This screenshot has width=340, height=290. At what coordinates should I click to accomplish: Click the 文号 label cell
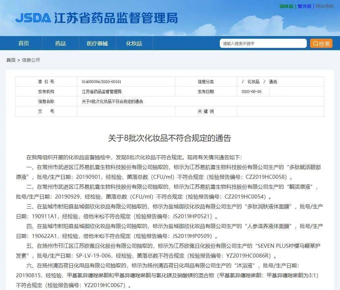coord(46,111)
